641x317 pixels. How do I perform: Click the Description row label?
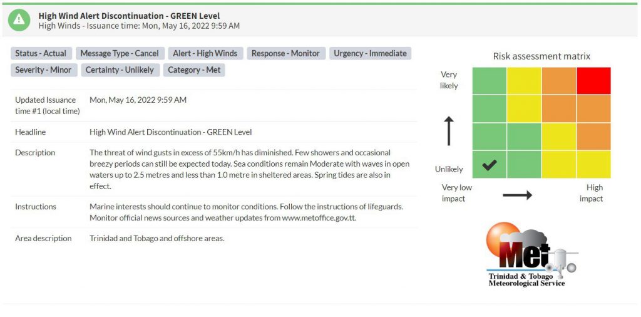[35, 153]
